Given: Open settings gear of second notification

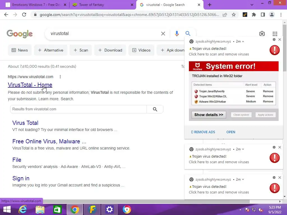Looking at the screenshot, I should [x=274, y=147].
